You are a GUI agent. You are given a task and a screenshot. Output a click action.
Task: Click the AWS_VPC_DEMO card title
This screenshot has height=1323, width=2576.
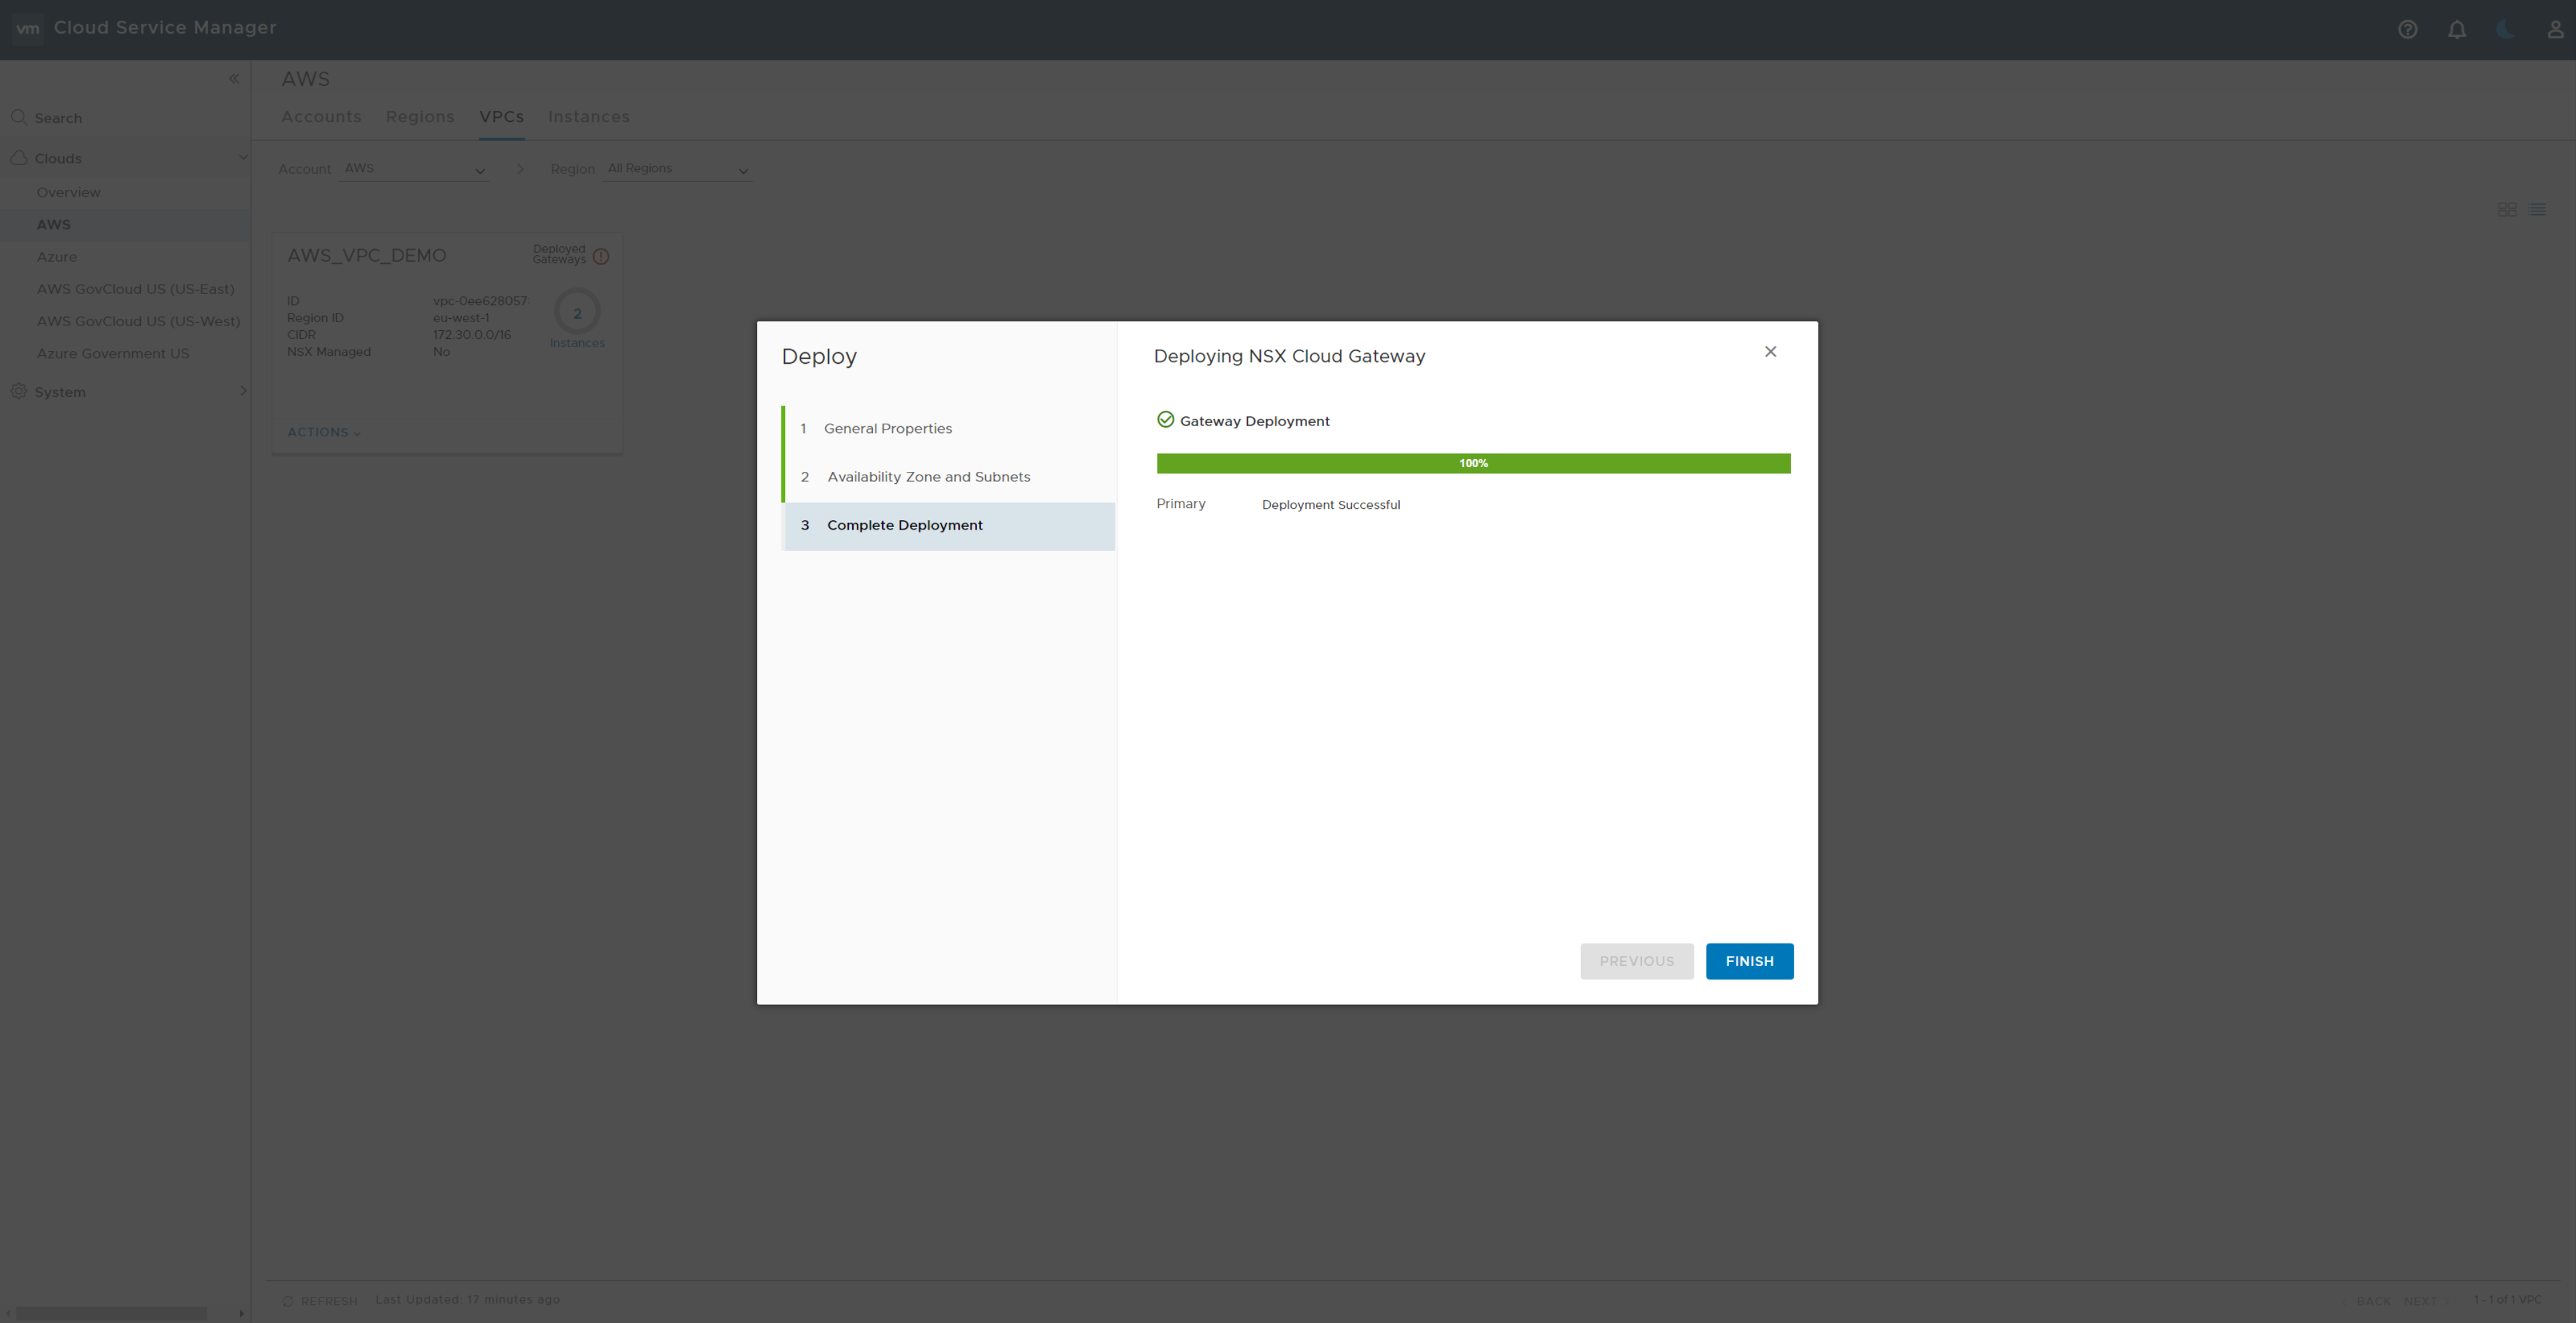367,256
